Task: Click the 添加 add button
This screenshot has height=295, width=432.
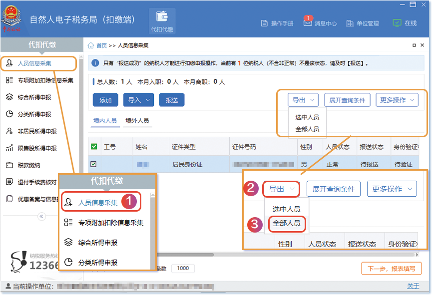Action: (x=106, y=100)
